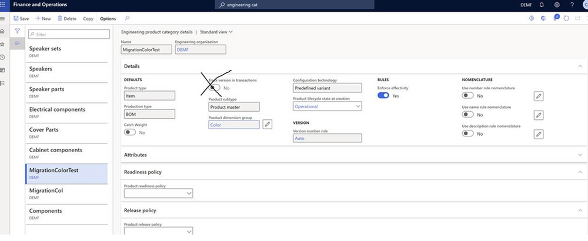Screen dimensions: 588x241
Task: Collapse the Release policy section chevron
Action: (580, 210)
